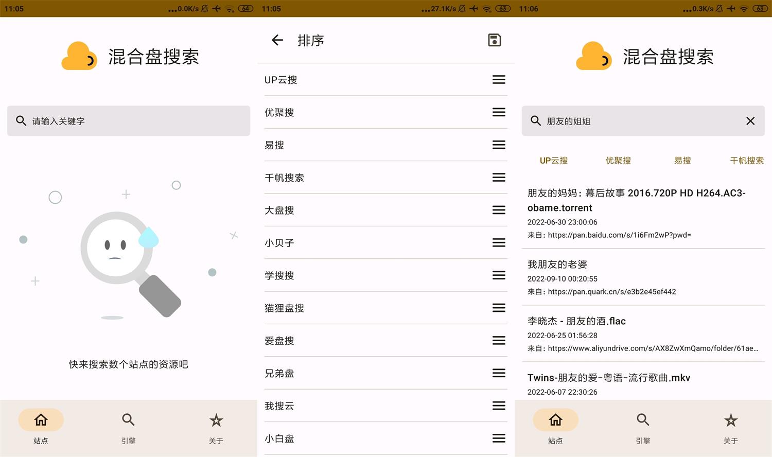772x457 pixels.
Task: Click the result 李晓杰 - 朋友的酒.flac
Action: click(x=576, y=321)
